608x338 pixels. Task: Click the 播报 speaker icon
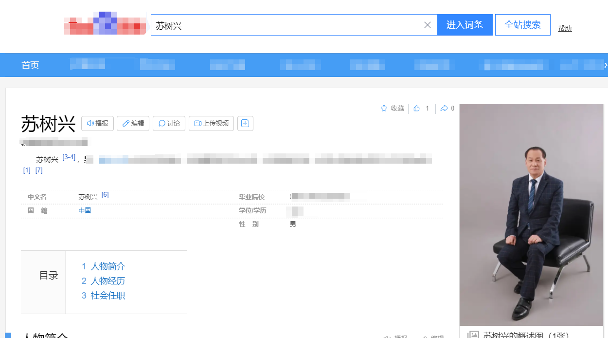[89, 123]
